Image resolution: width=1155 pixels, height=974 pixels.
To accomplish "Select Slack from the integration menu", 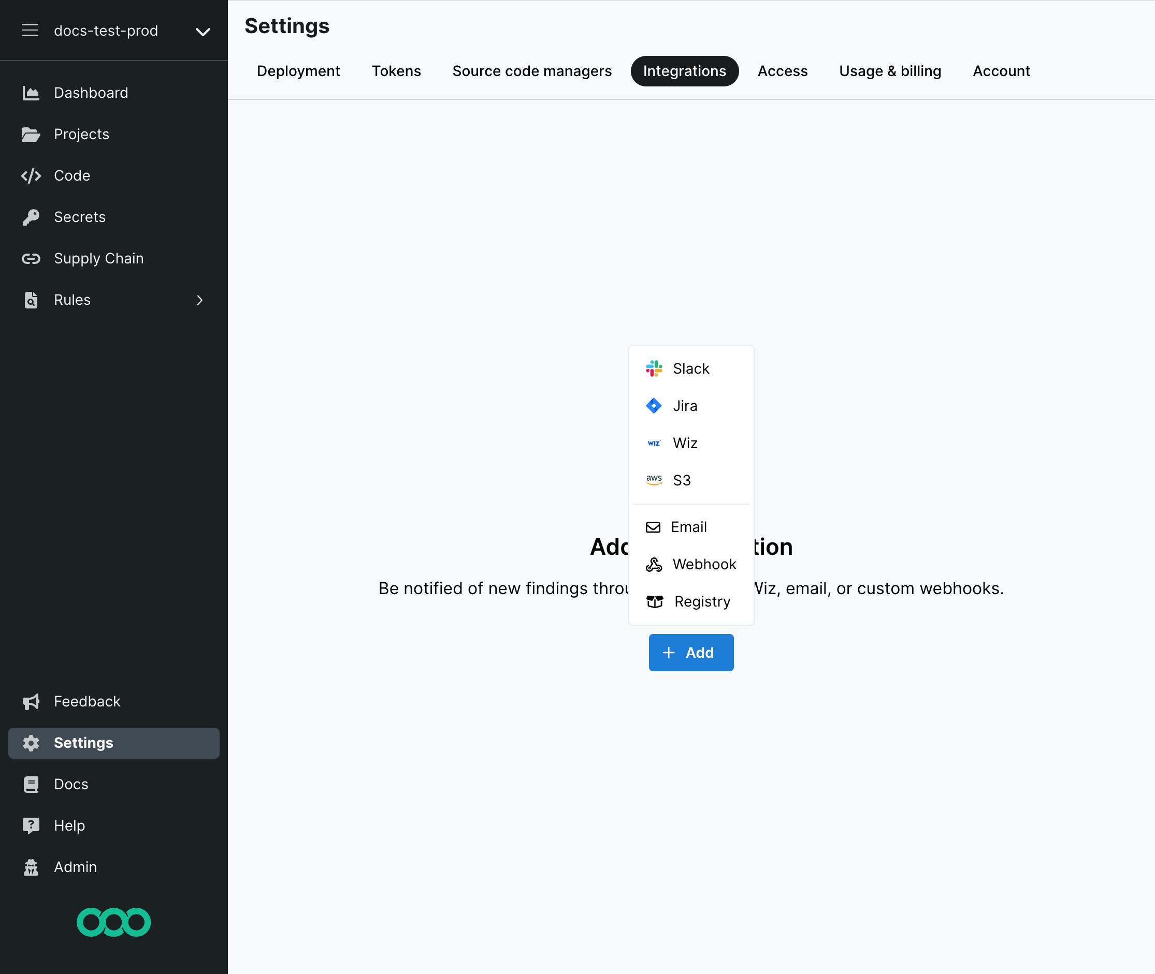I will tap(690, 368).
